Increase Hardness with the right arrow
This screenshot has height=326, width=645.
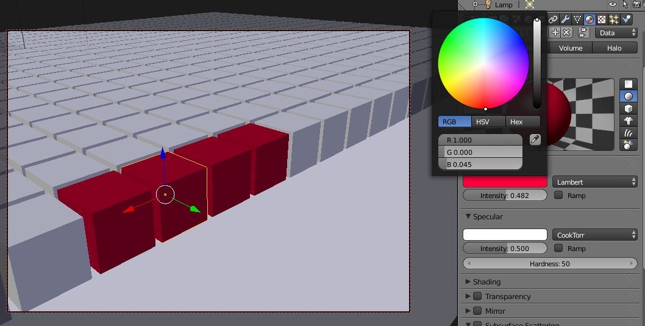point(632,263)
